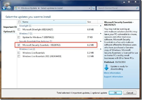142x100 pixels.
Task: Select the Microsoft Security Essentials - KB2267621 text
Action: point(41,45)
